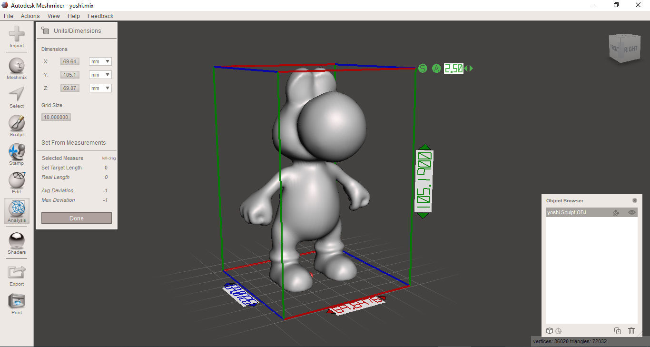Click the Selected Measure label
650x347 pixels.
62,158
